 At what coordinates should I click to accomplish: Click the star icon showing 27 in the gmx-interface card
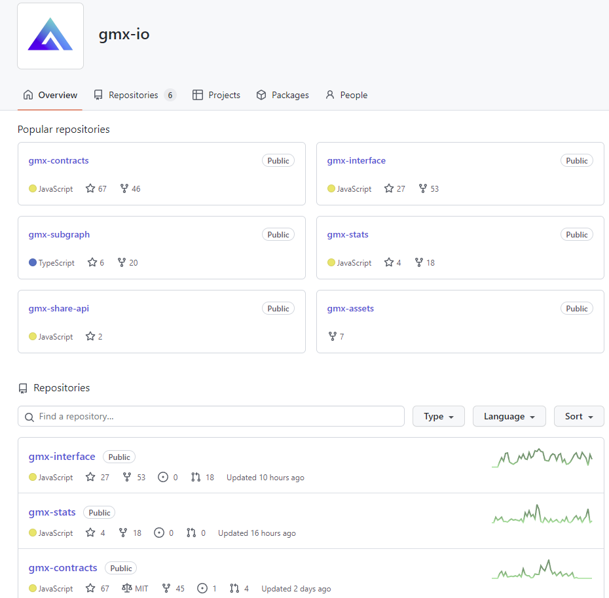389,188
